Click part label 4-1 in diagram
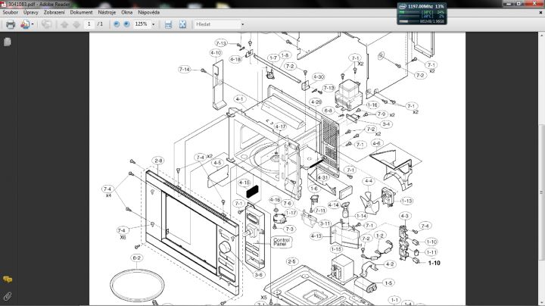 click(240, 99)
